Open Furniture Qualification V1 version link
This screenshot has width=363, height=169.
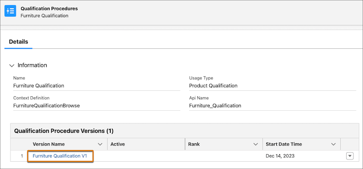coord(60,156)
